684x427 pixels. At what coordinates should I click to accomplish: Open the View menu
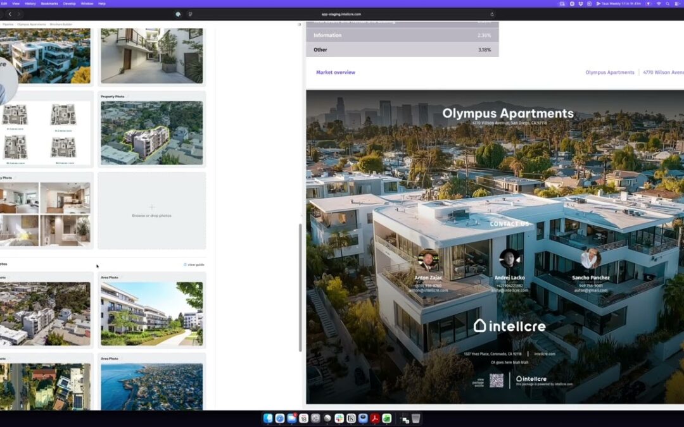click(x=16, y=4)
